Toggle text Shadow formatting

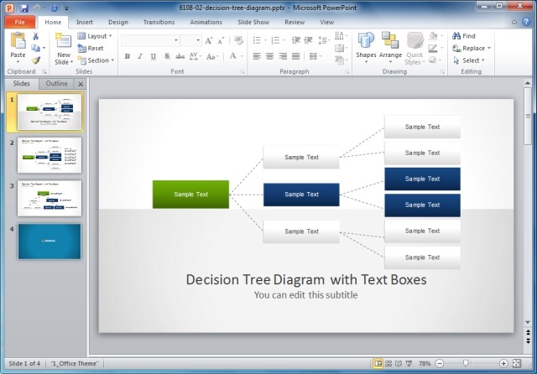click(x=167, y=56)
